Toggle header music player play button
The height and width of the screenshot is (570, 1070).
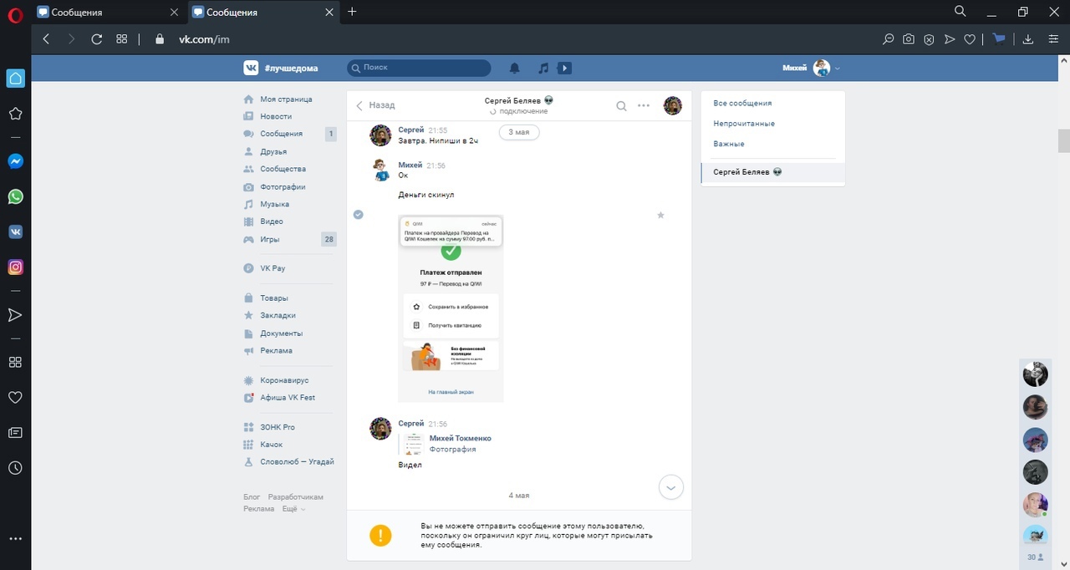[x=565, y=68]
